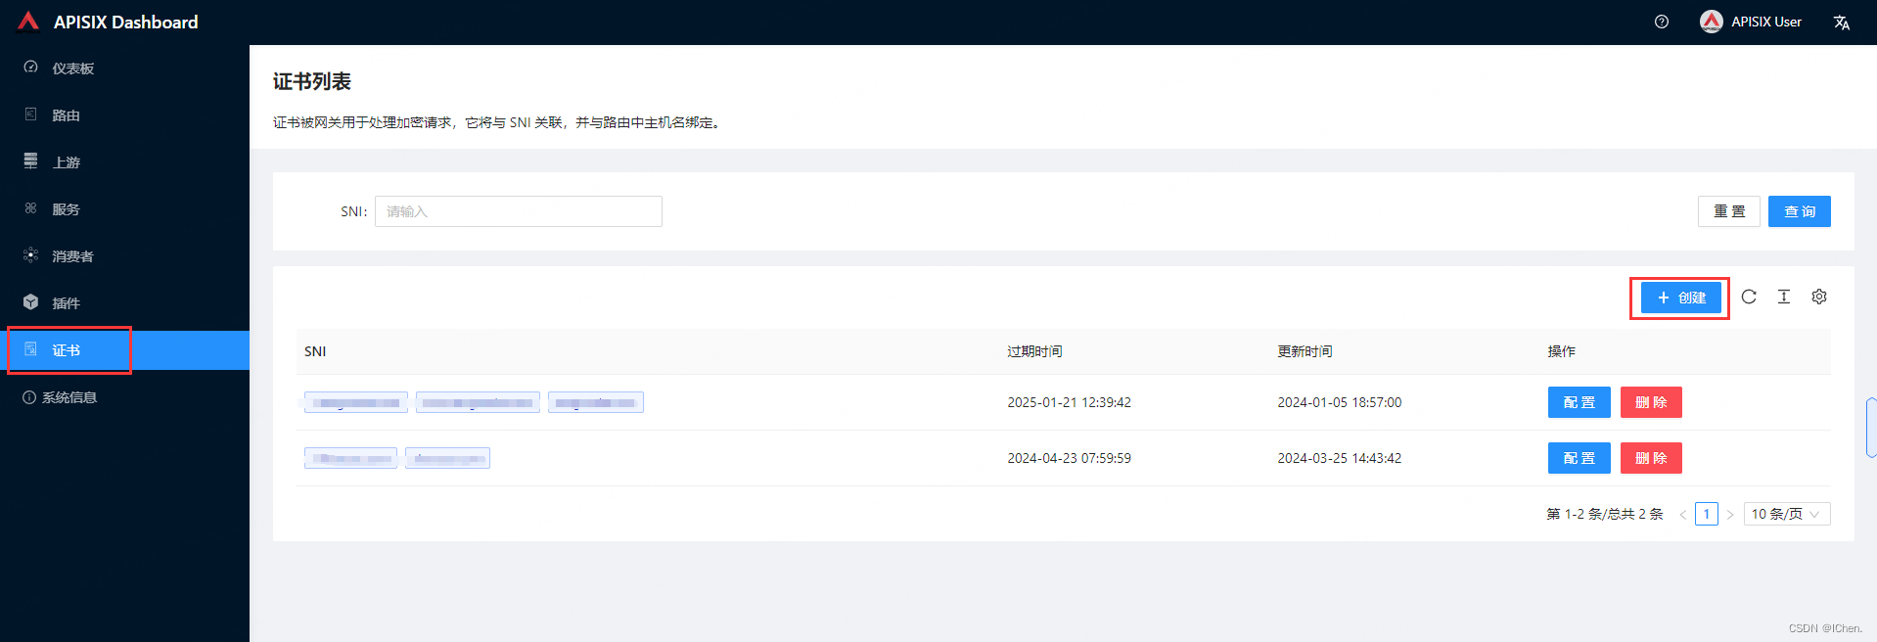Image resolution: width=1877 pixels, height=642 pixels.
Task: Click the APISIX logo icon
Action: pyautogui.click(x=28, y=22)
